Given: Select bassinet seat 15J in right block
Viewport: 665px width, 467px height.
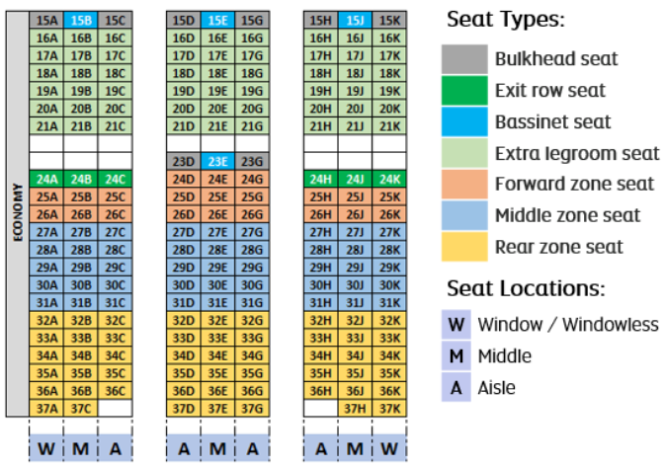Looking at the screenshot, I should [355, 20].
